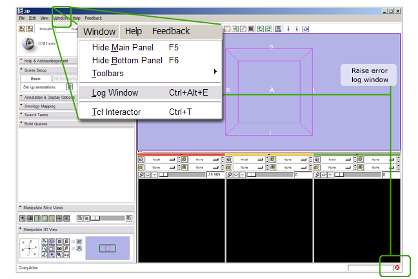Select Log Window from the Window menu
This screenshot has width=418, height=279.
(x=115, y=92)
